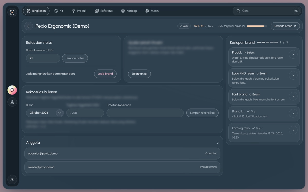308x192 pixels.
Task: Click the Pexio Ergonomic (Demo) title
Action: [x=62, y=26]
